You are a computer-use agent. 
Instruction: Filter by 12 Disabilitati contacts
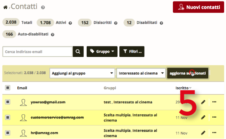click(x=129, y=22)
